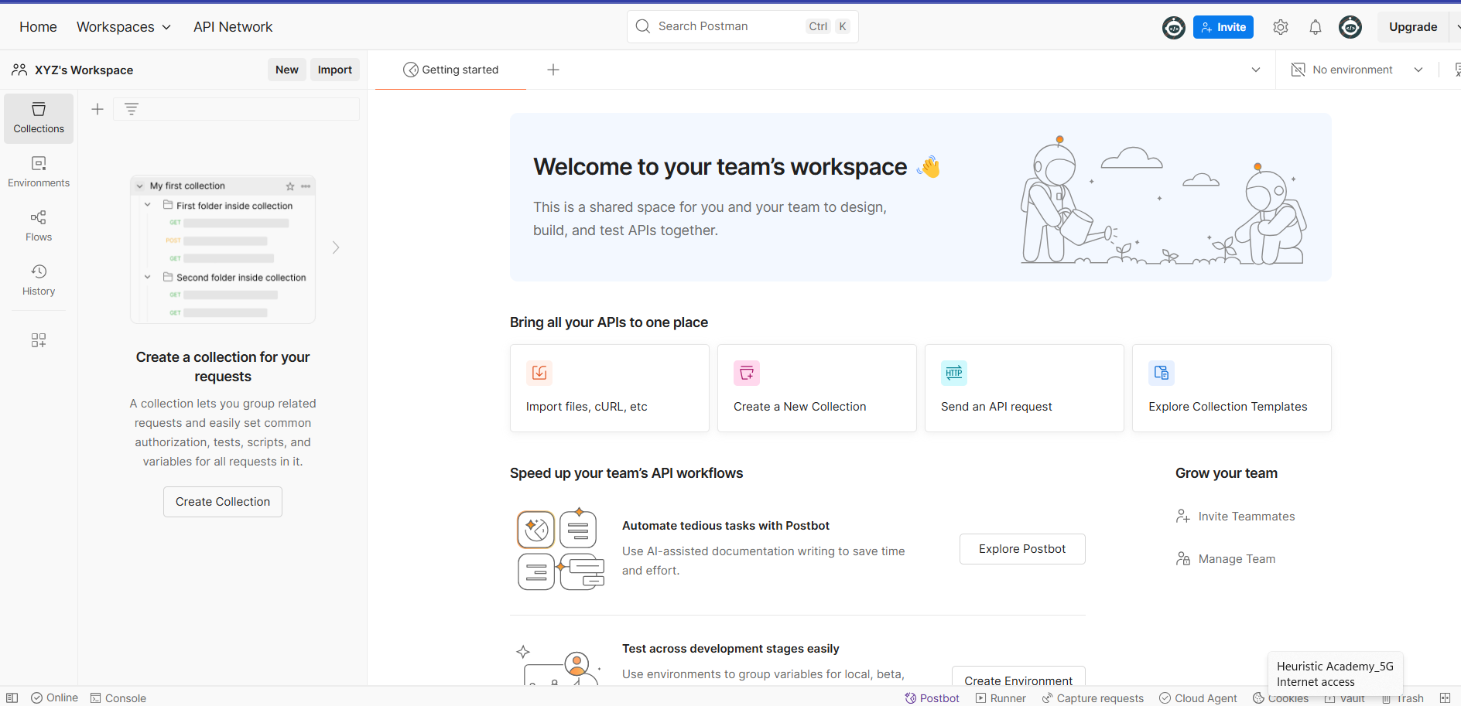Open the Environments sidebar tab
The height and width of the screenshot is (706, 1461).
(x=39, y=172)
